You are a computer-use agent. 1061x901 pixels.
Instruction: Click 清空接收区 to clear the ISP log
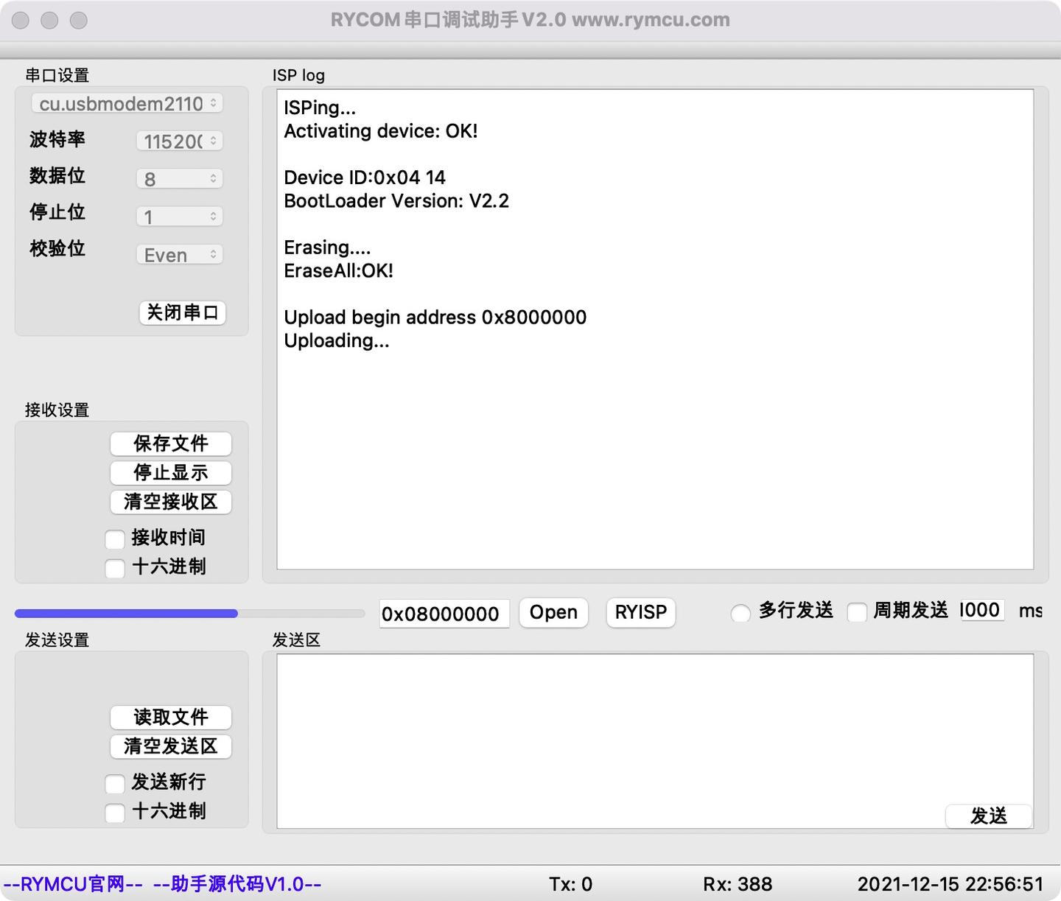point(171,502)
